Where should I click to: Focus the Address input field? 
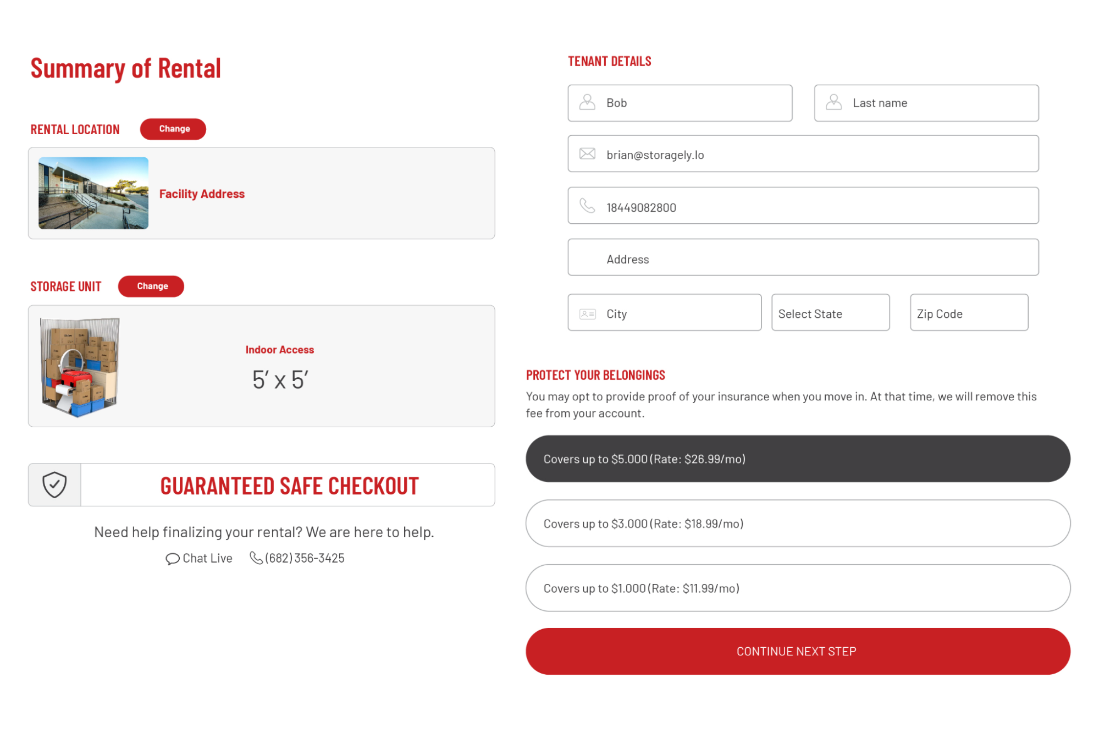point(803,257)
